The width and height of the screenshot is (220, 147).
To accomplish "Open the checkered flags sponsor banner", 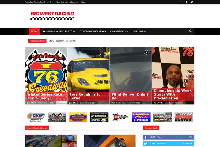I will [x=57, y=117].
